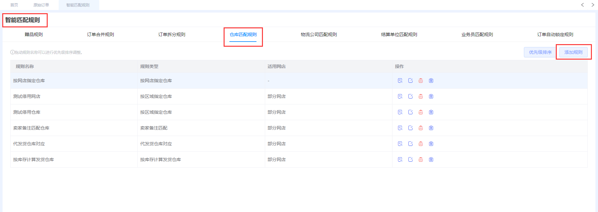
Task: Open the 结算单位匹配规则 tab
Action: 399,34
